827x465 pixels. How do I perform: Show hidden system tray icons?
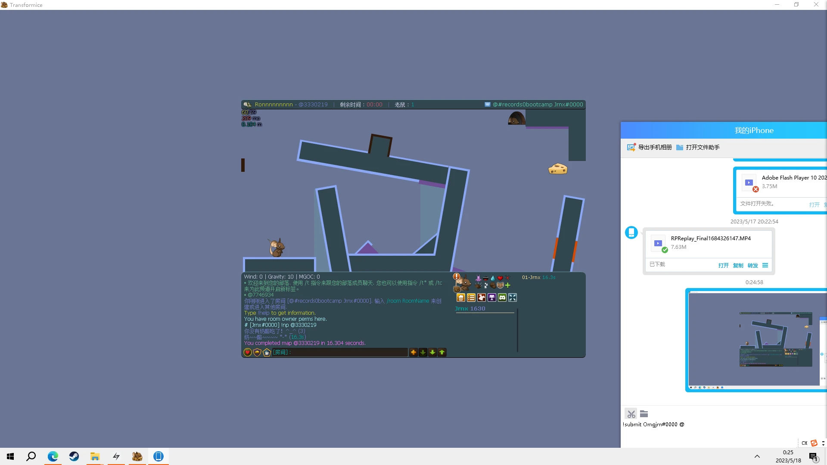pyautogui.click(x=757, y=456)
